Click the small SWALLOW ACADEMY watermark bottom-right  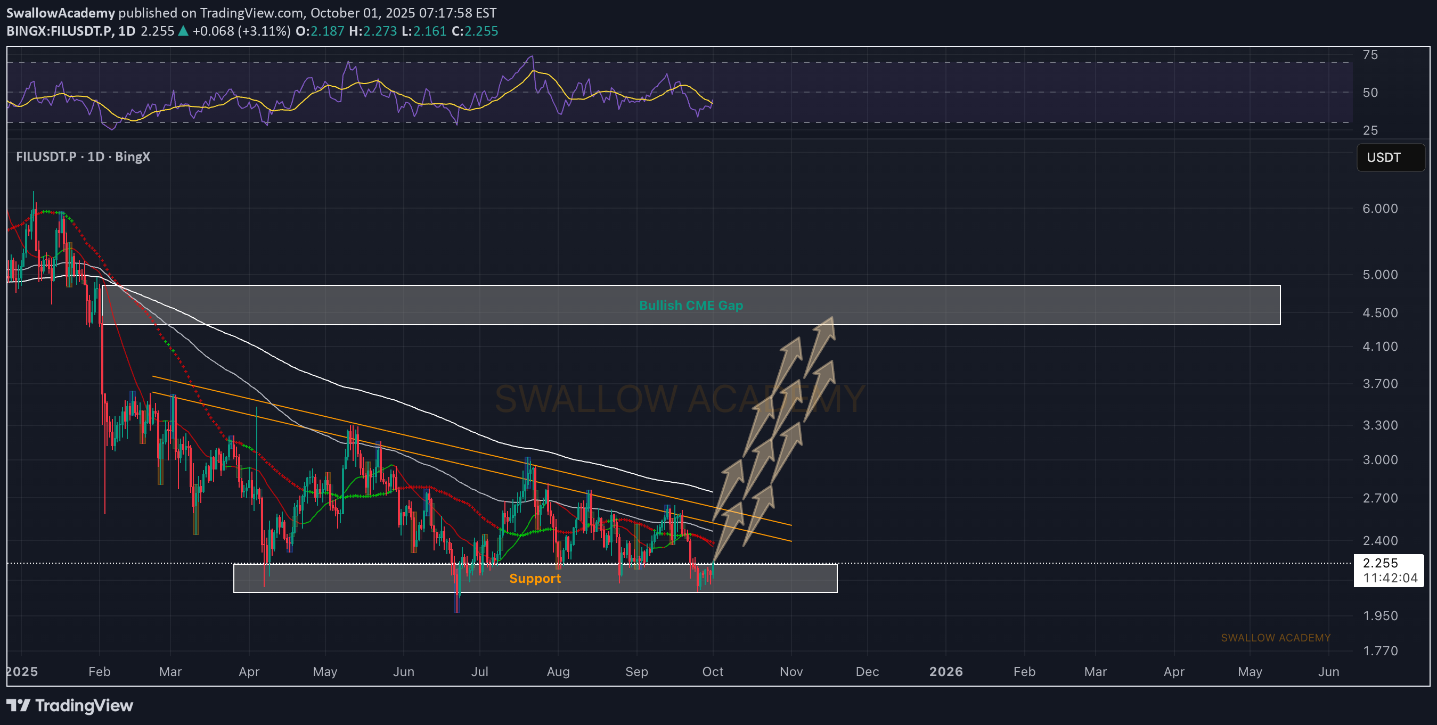[1275, 638]
